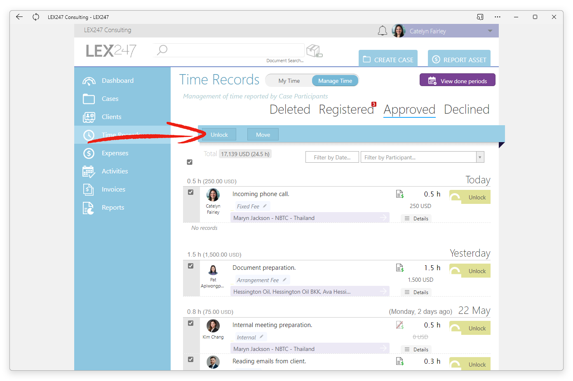Edit the Fixed Fee pencil icon
The height and width of the screenshot is (381, 573).
(265, 206)
